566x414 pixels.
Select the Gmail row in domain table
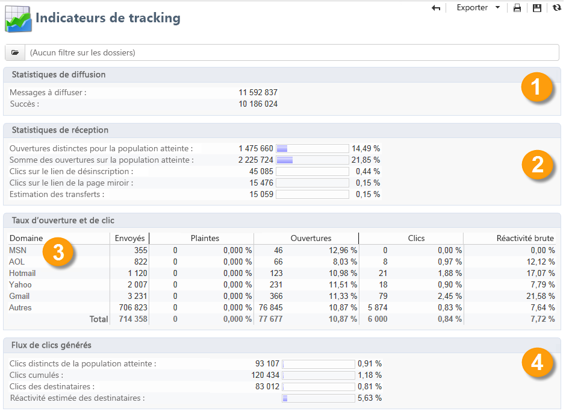tap(20, 296)
